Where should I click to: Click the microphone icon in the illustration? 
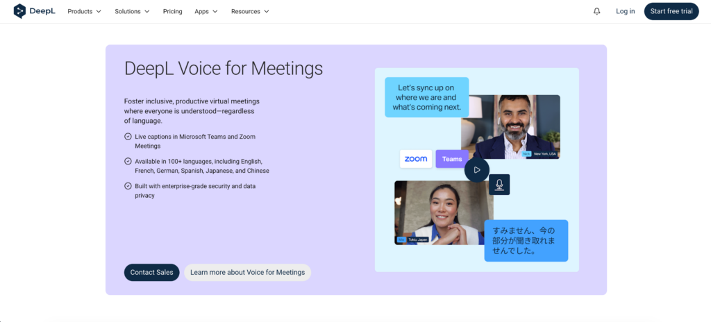coord(499,185)
